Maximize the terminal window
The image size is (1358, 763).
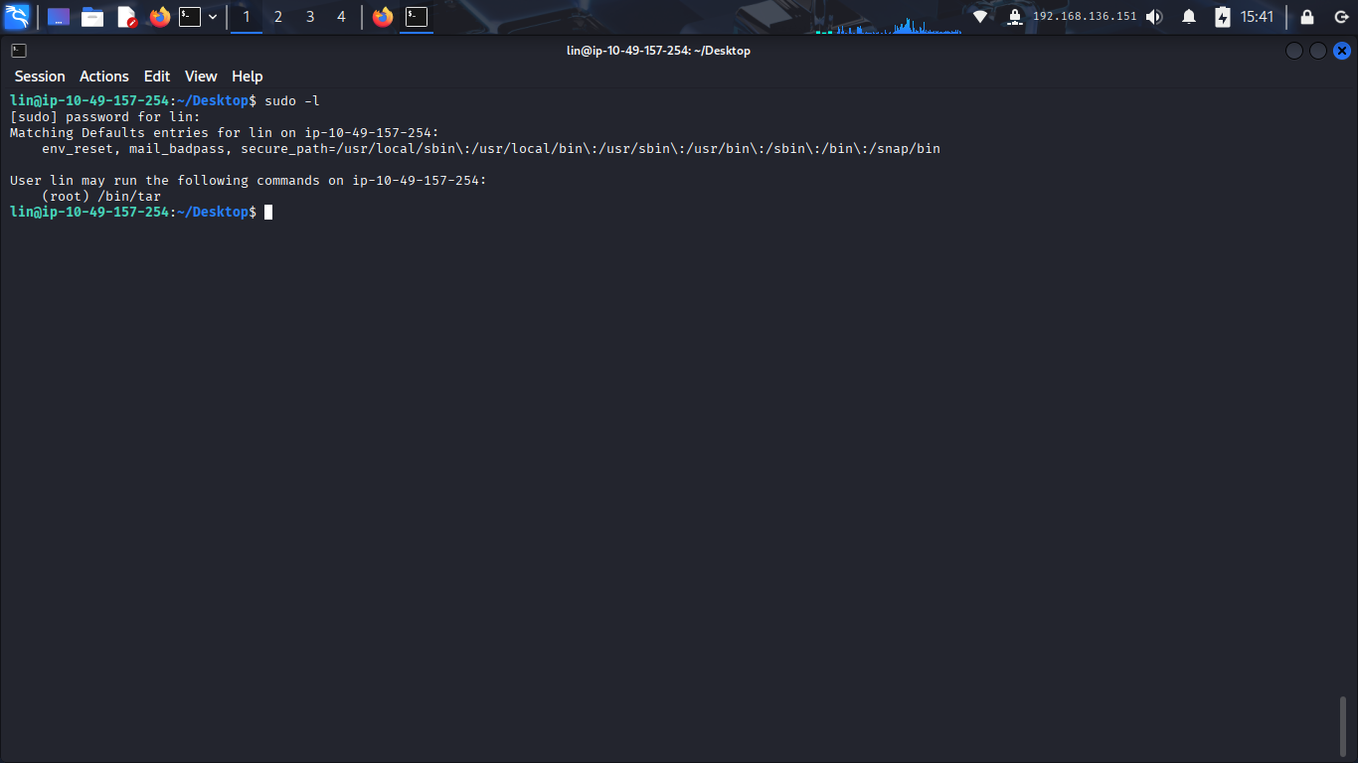[1318, 51]
